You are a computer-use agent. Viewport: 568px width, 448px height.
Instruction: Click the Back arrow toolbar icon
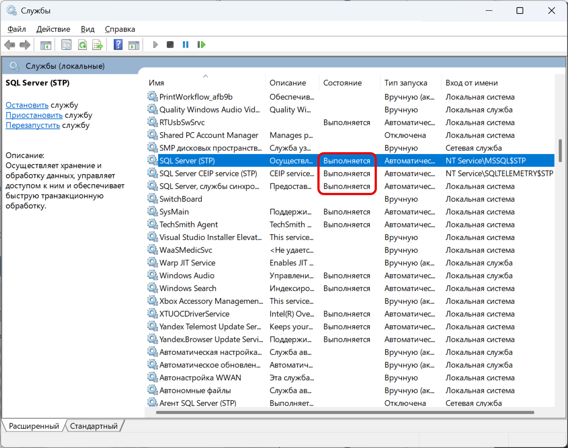point(9,45)
